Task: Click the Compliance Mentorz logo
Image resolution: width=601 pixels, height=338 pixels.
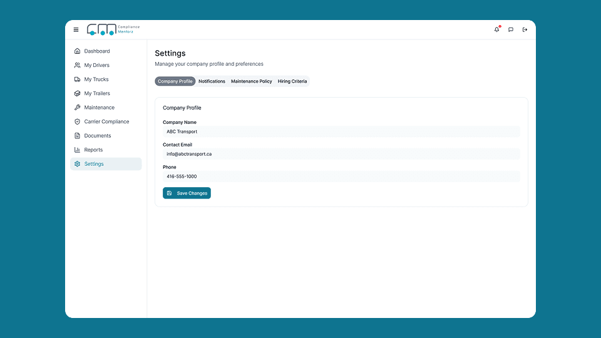Action: (x=113, y=29)
